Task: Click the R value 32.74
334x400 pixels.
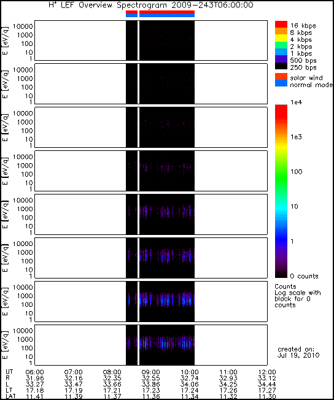Action: 189,379
